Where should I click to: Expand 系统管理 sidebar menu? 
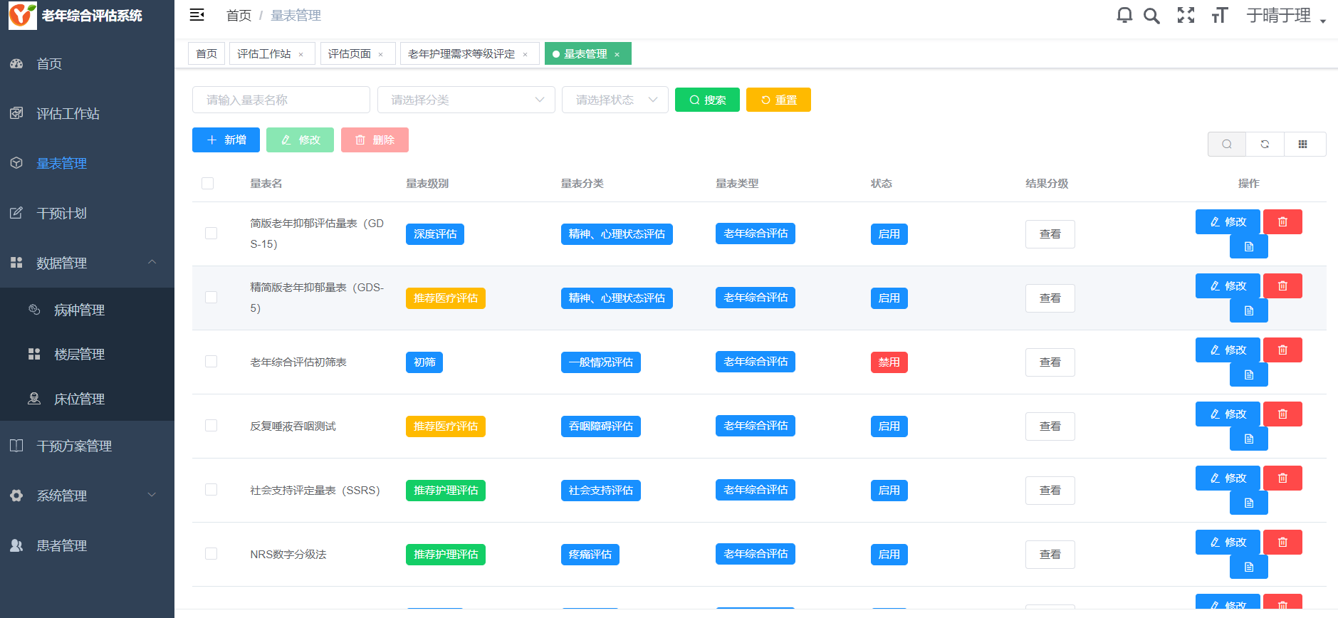point(87,496)
